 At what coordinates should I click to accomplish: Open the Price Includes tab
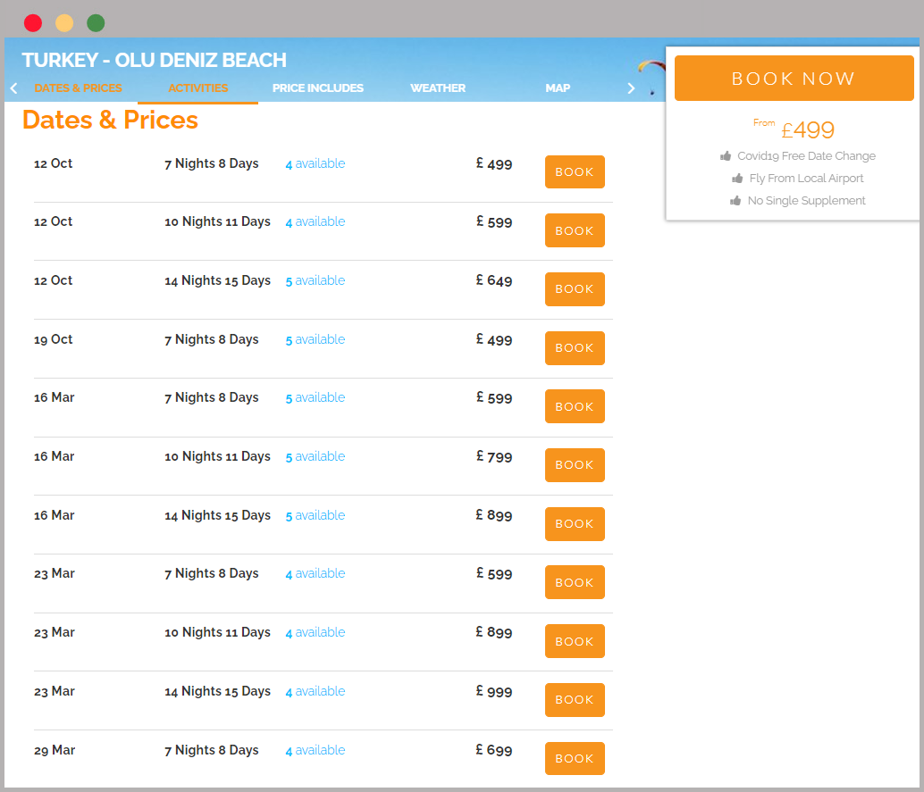317,88
